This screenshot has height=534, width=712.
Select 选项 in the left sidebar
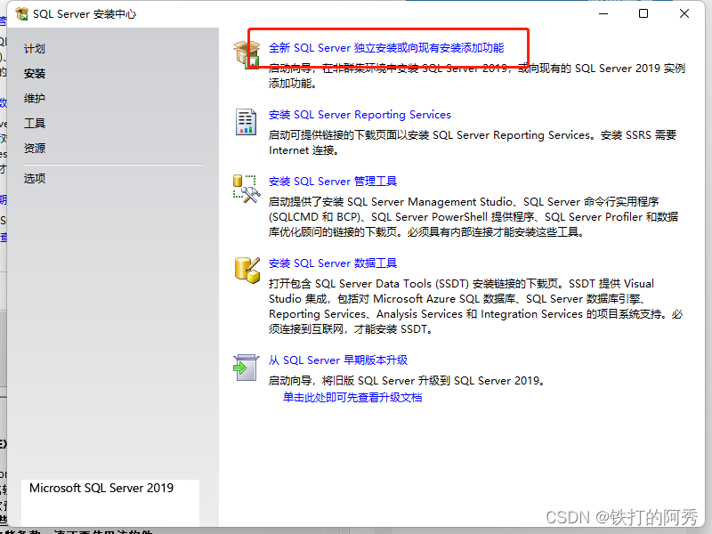(x=35, y=179)
